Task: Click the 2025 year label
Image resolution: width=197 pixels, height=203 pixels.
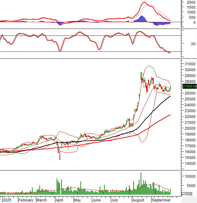Action: 7,200
